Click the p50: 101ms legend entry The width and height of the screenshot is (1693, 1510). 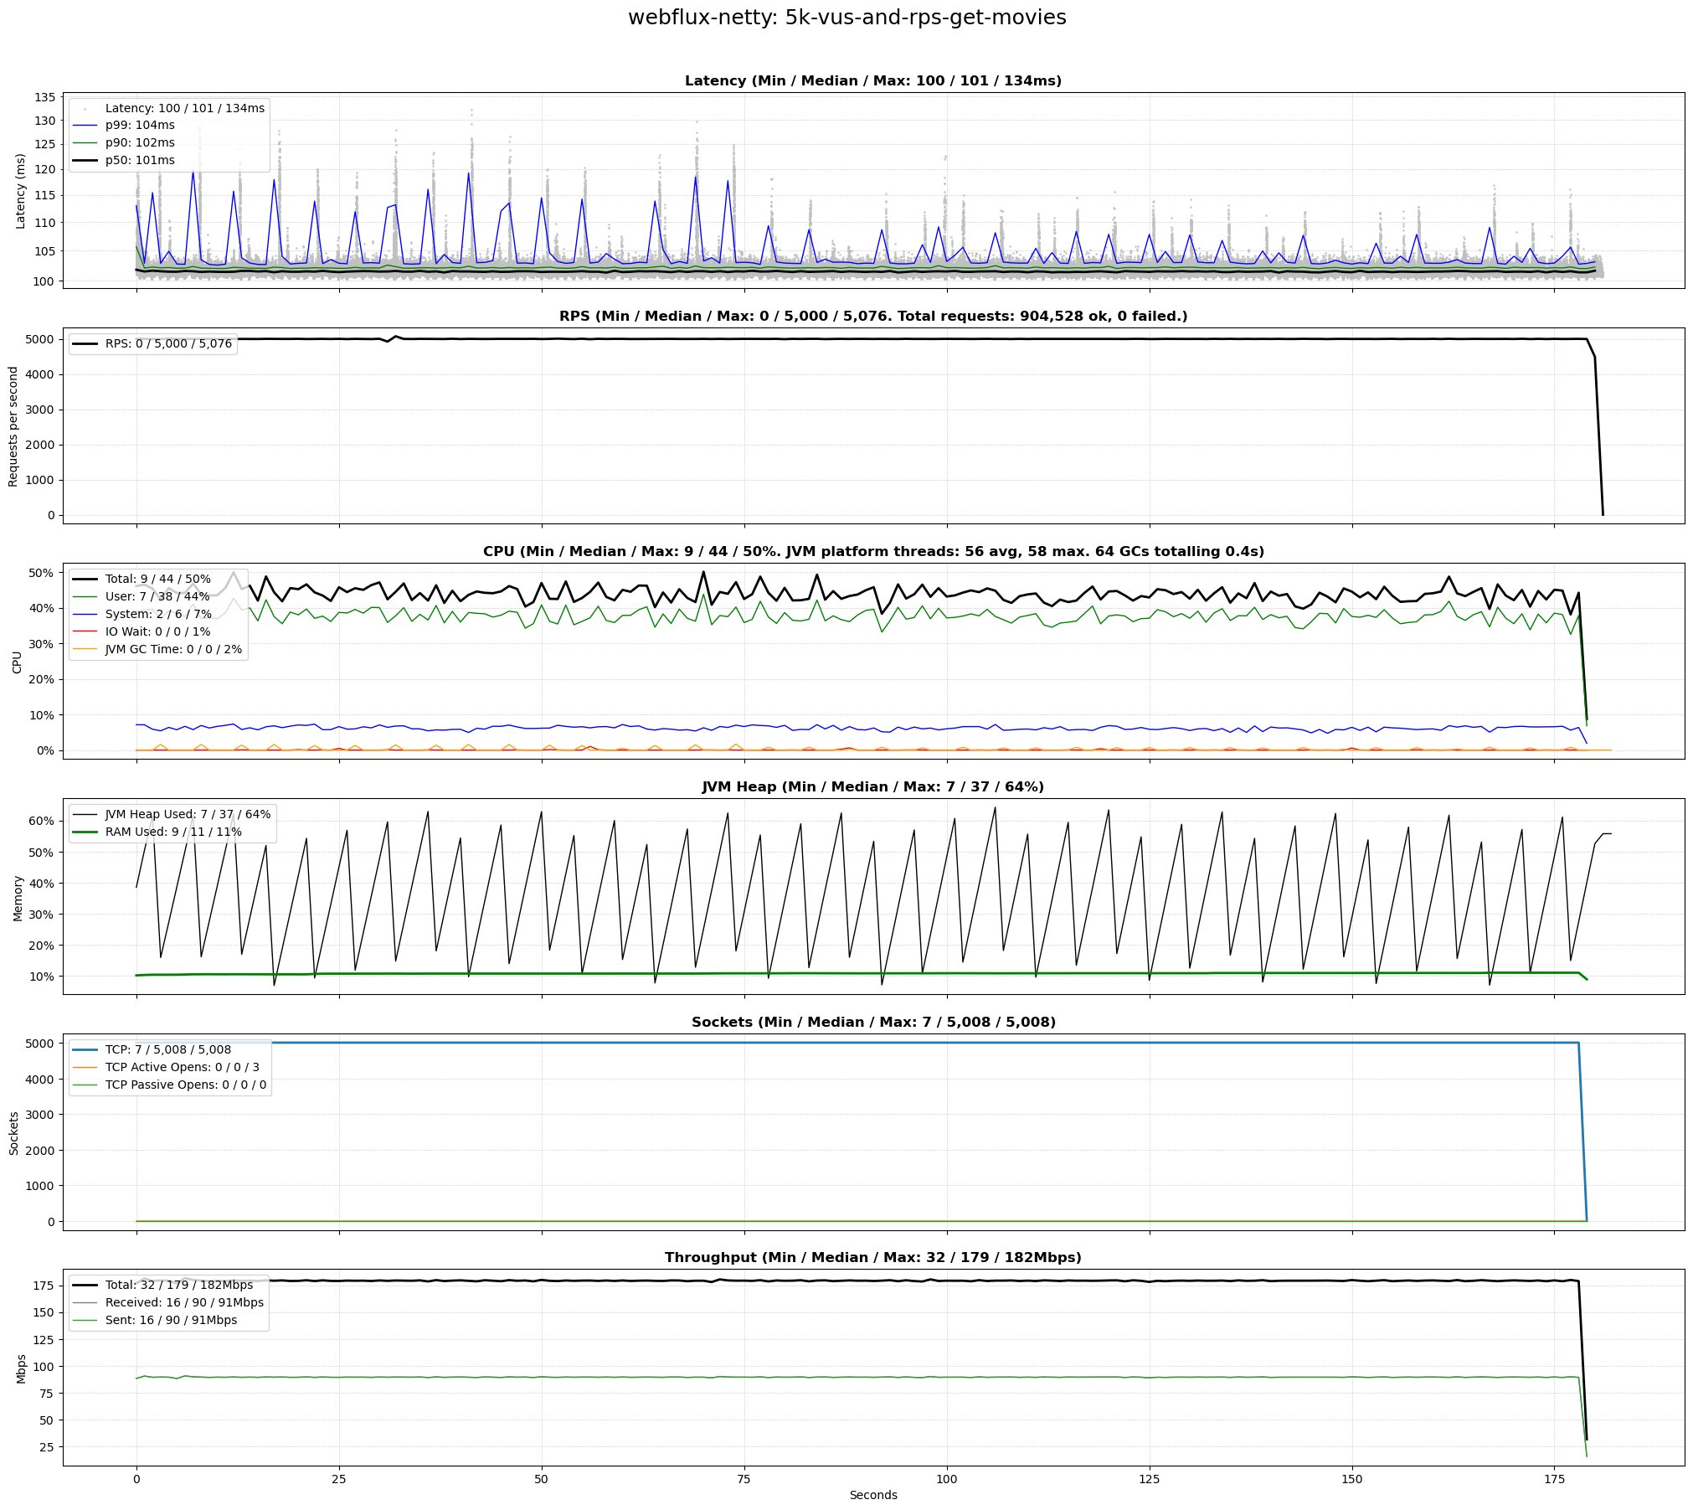pyautogui.click(x=139, y=161)
